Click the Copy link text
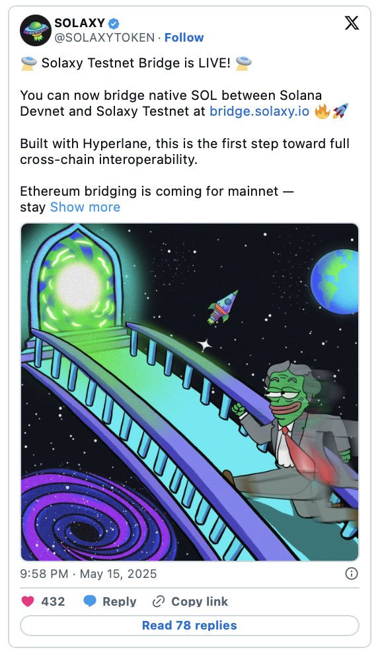The width and height of the screenshot is (382, 656). tap(200, 602)
